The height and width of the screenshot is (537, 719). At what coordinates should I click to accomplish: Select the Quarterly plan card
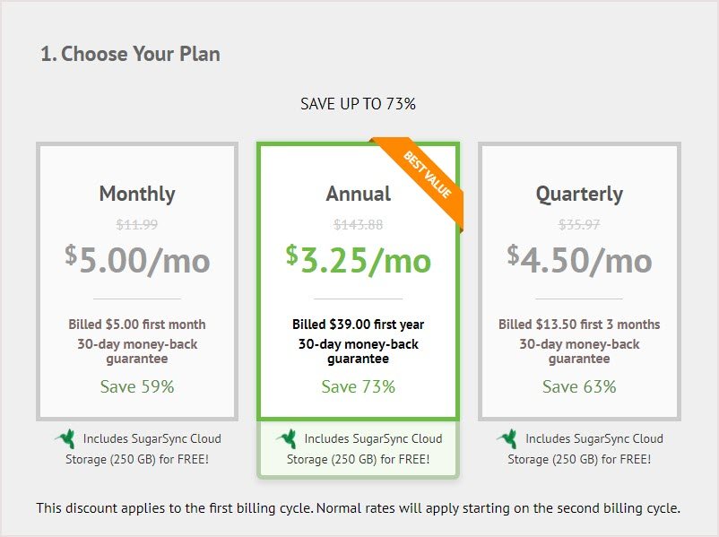click(x=579, y=281)
